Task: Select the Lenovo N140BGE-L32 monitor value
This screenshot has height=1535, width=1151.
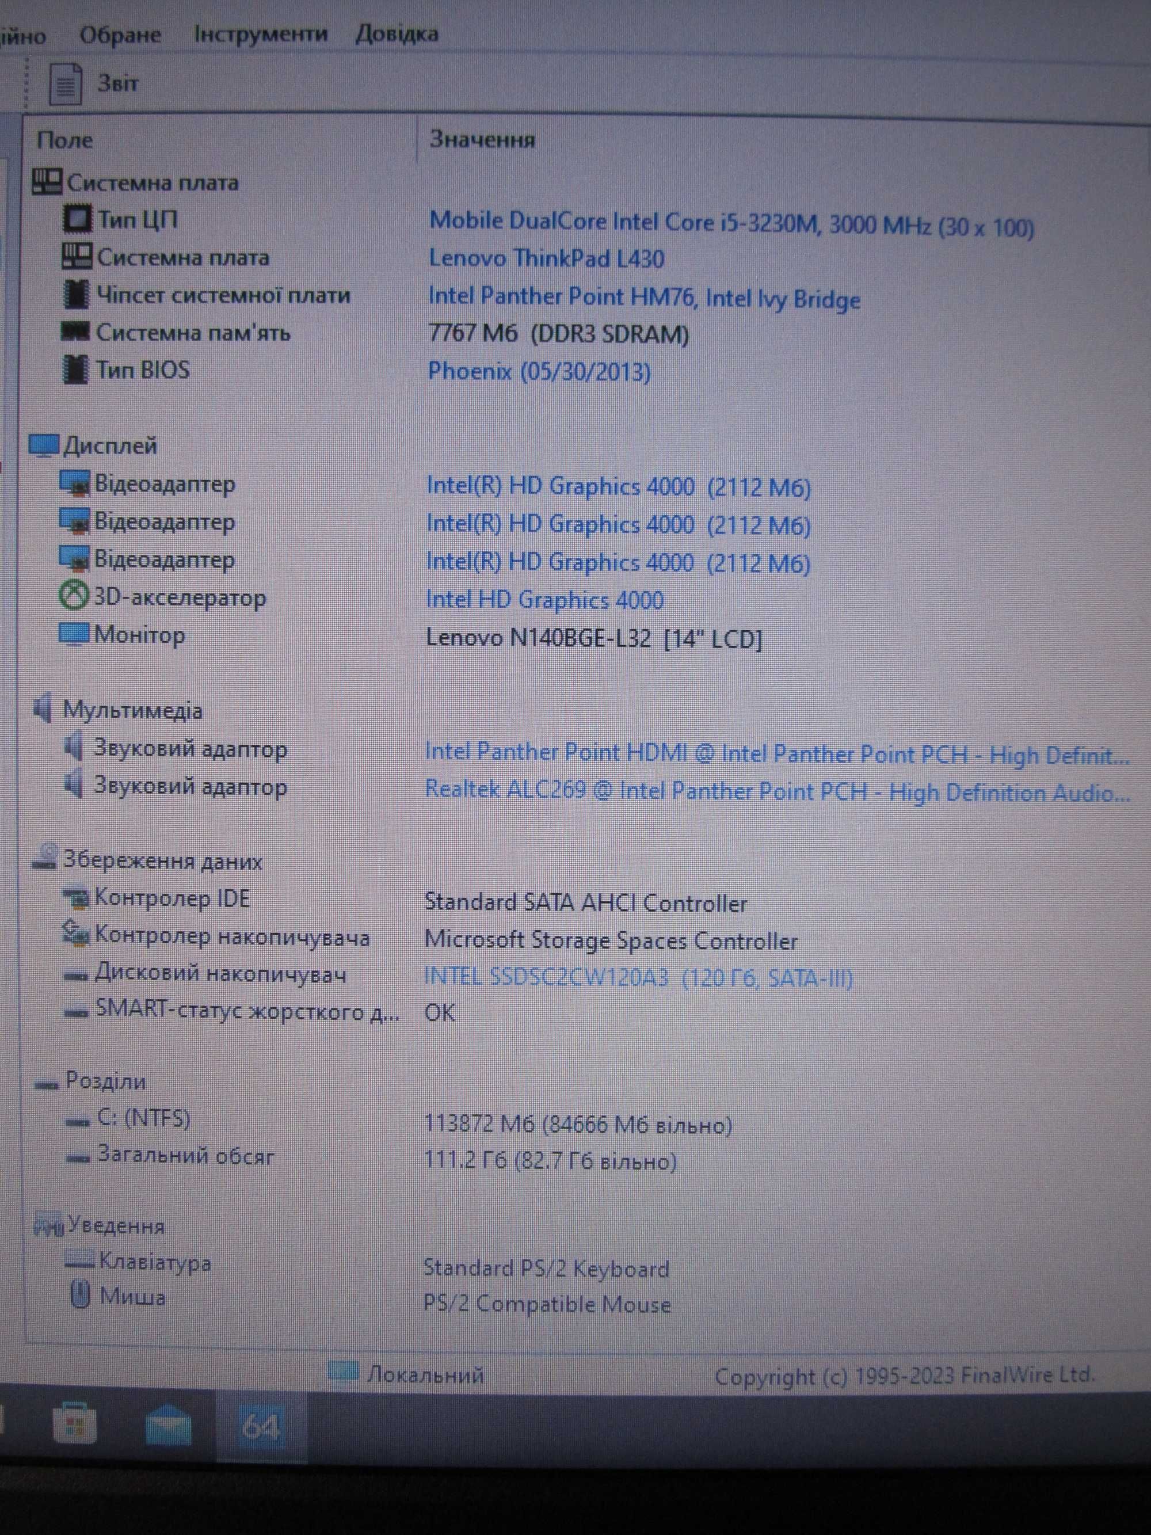Action: [594, 638]
